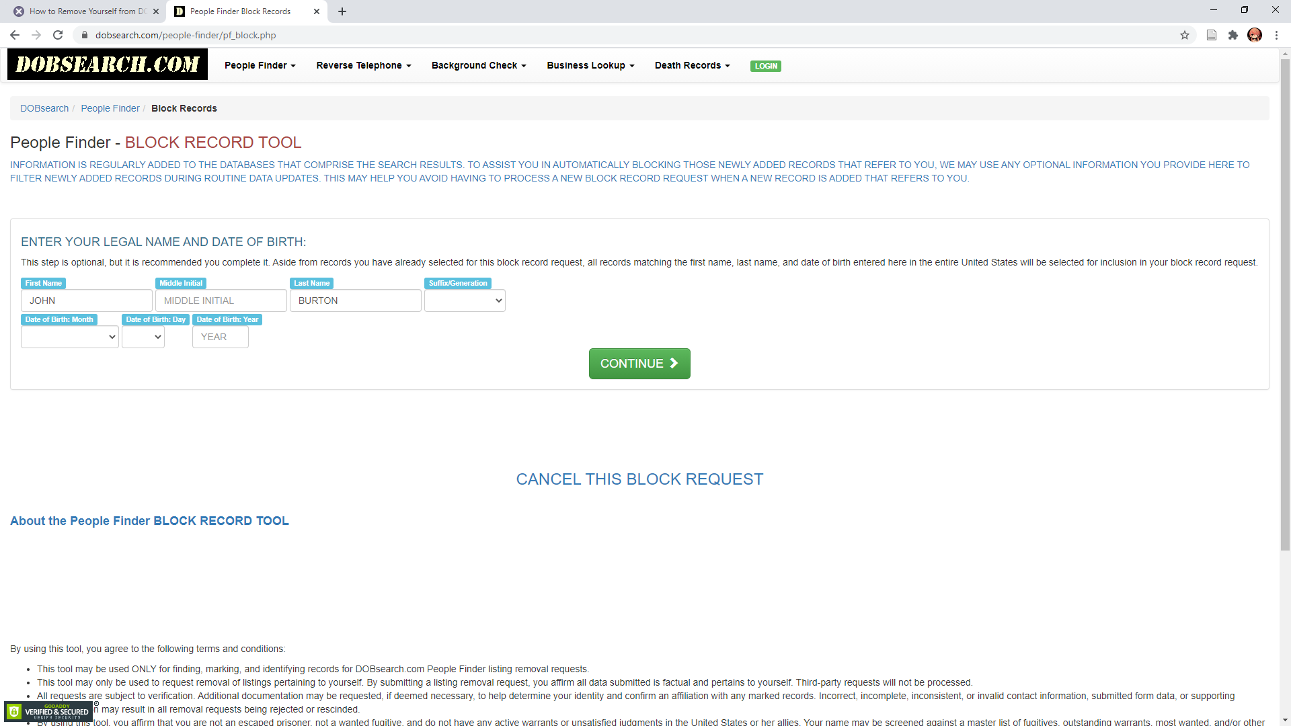Viewport: 1291px width, 726px height.
Task: Open the DOBsearch breadcrumb link
Action: (x=44, y=108)
